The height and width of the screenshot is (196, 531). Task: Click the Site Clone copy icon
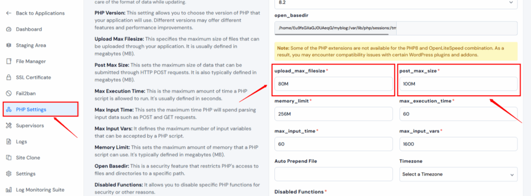9,158
